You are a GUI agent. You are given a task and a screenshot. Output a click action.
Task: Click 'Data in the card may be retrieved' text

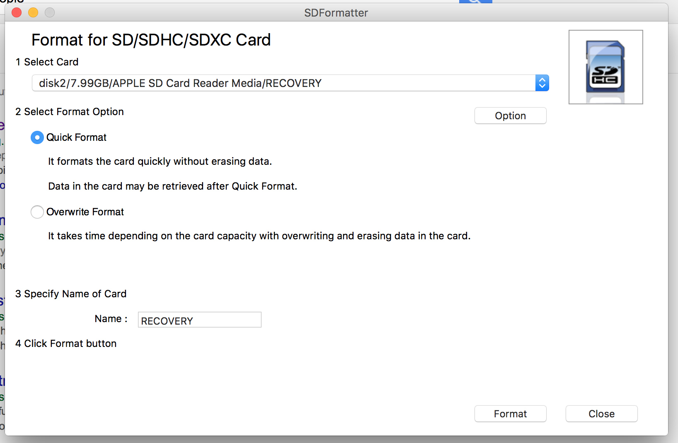172,186
